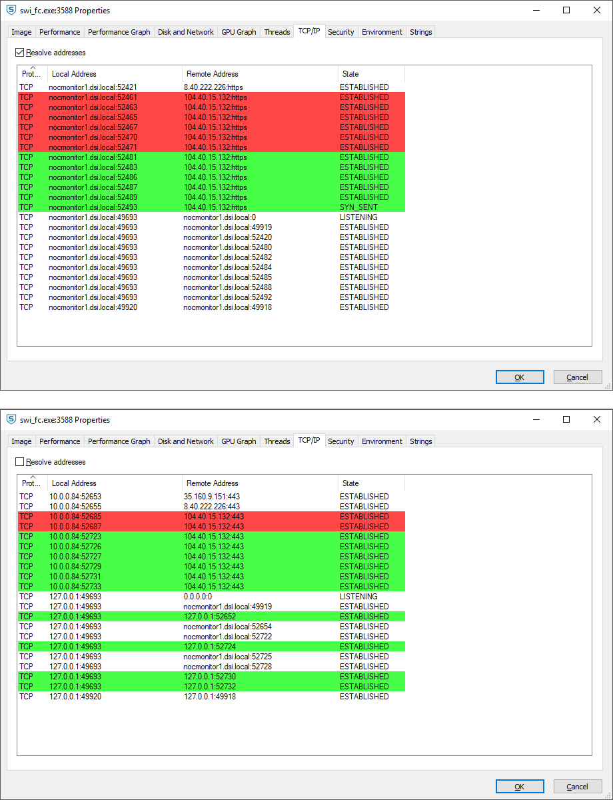Sort by Local Address column in lower window
This screenshot has width=613, height=800.
115,483
